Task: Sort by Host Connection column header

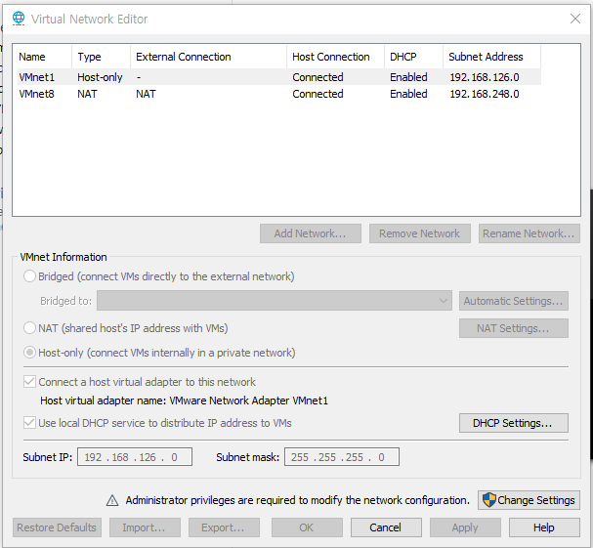Action: (x=335, y=57)
